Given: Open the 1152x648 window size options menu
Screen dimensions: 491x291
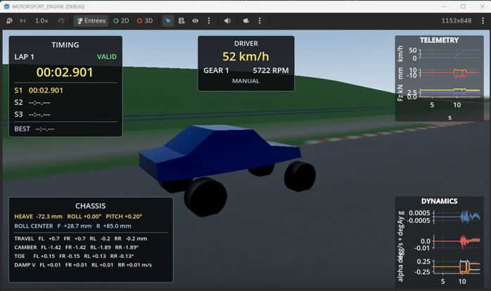Looking at the screenshot, I should [x=483, y=20].
